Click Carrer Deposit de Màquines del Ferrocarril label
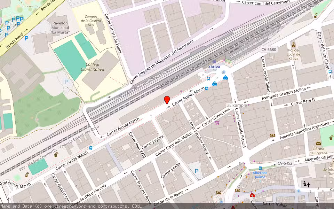Image resolution: width=334 pixels, height=209 pixels. pos(161,61)
